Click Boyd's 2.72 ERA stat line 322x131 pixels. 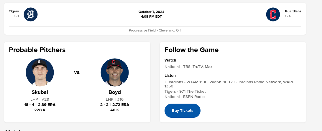point(115,105)
